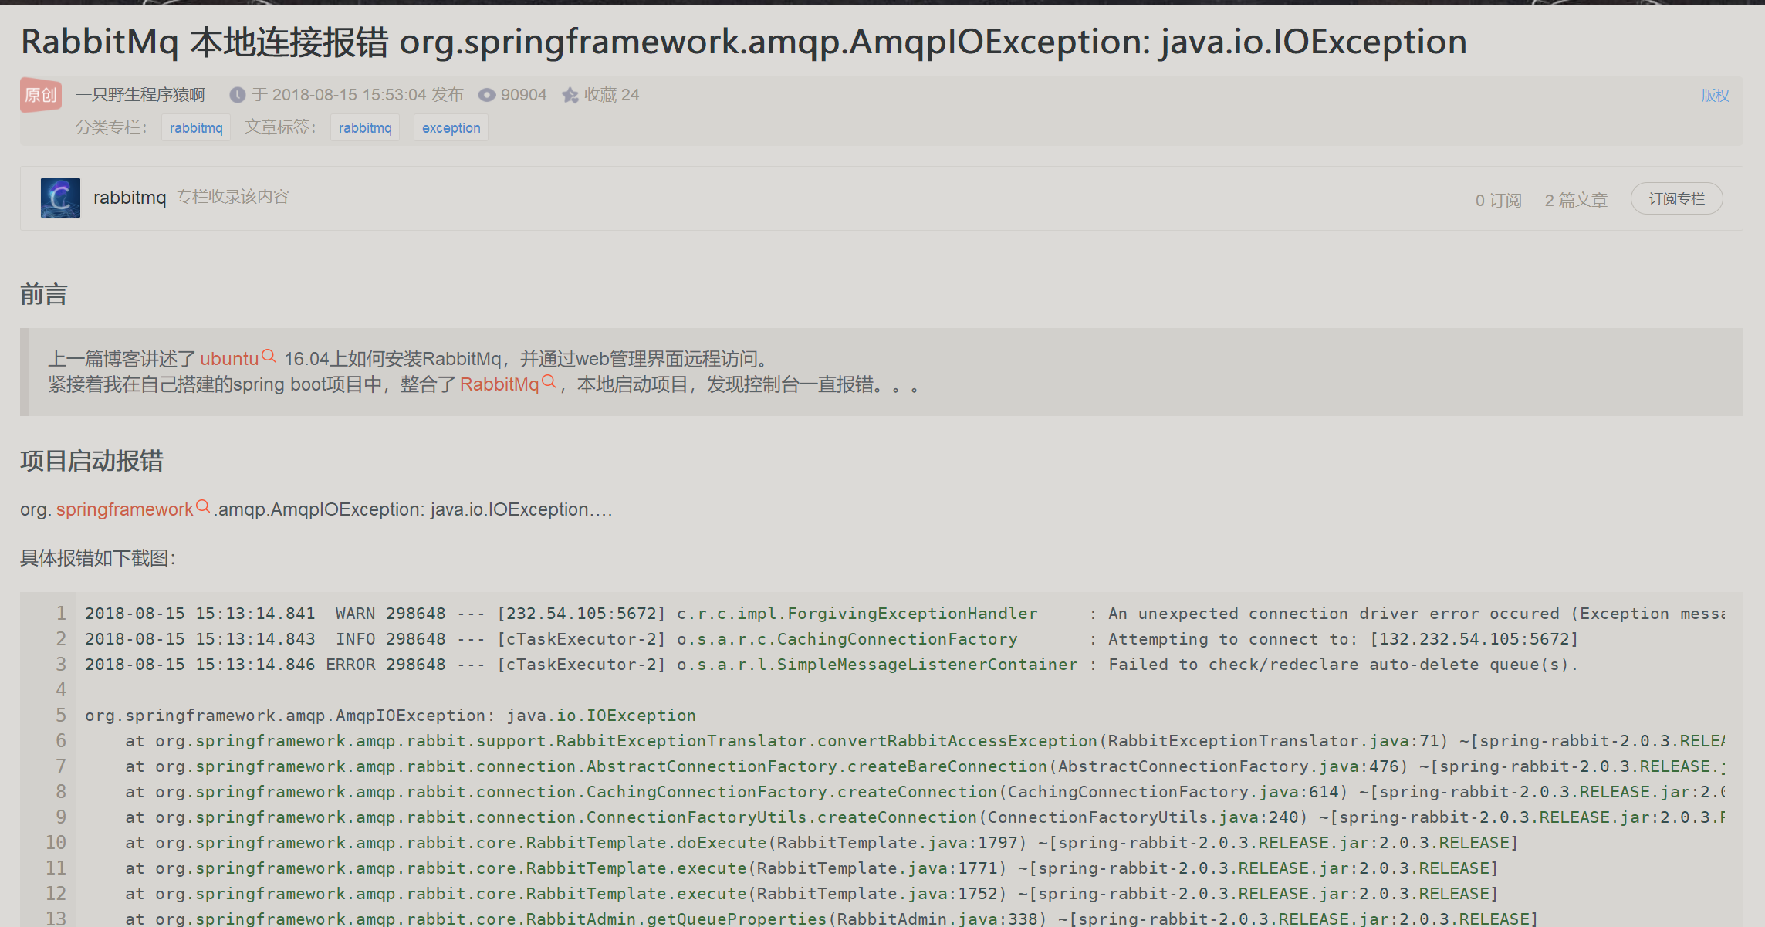Click the 分类专栏 label
This screenshot has height=927, width=1765.
111,127
